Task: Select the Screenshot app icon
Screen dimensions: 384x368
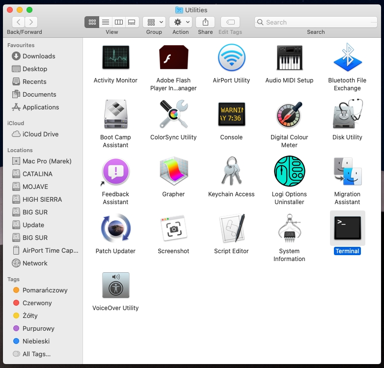Action: pyautogui.click(x=174, y=228)
